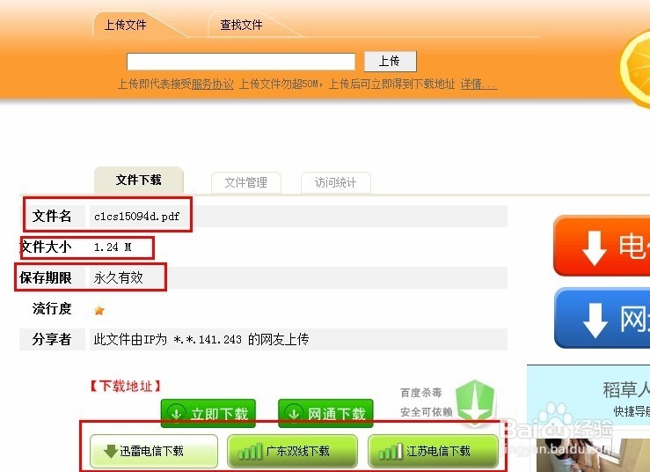Click the 上传 upload button
Image resolution: width=650 pixels, height=472 pixels.
pyautogui.click(x=390, y=62)
